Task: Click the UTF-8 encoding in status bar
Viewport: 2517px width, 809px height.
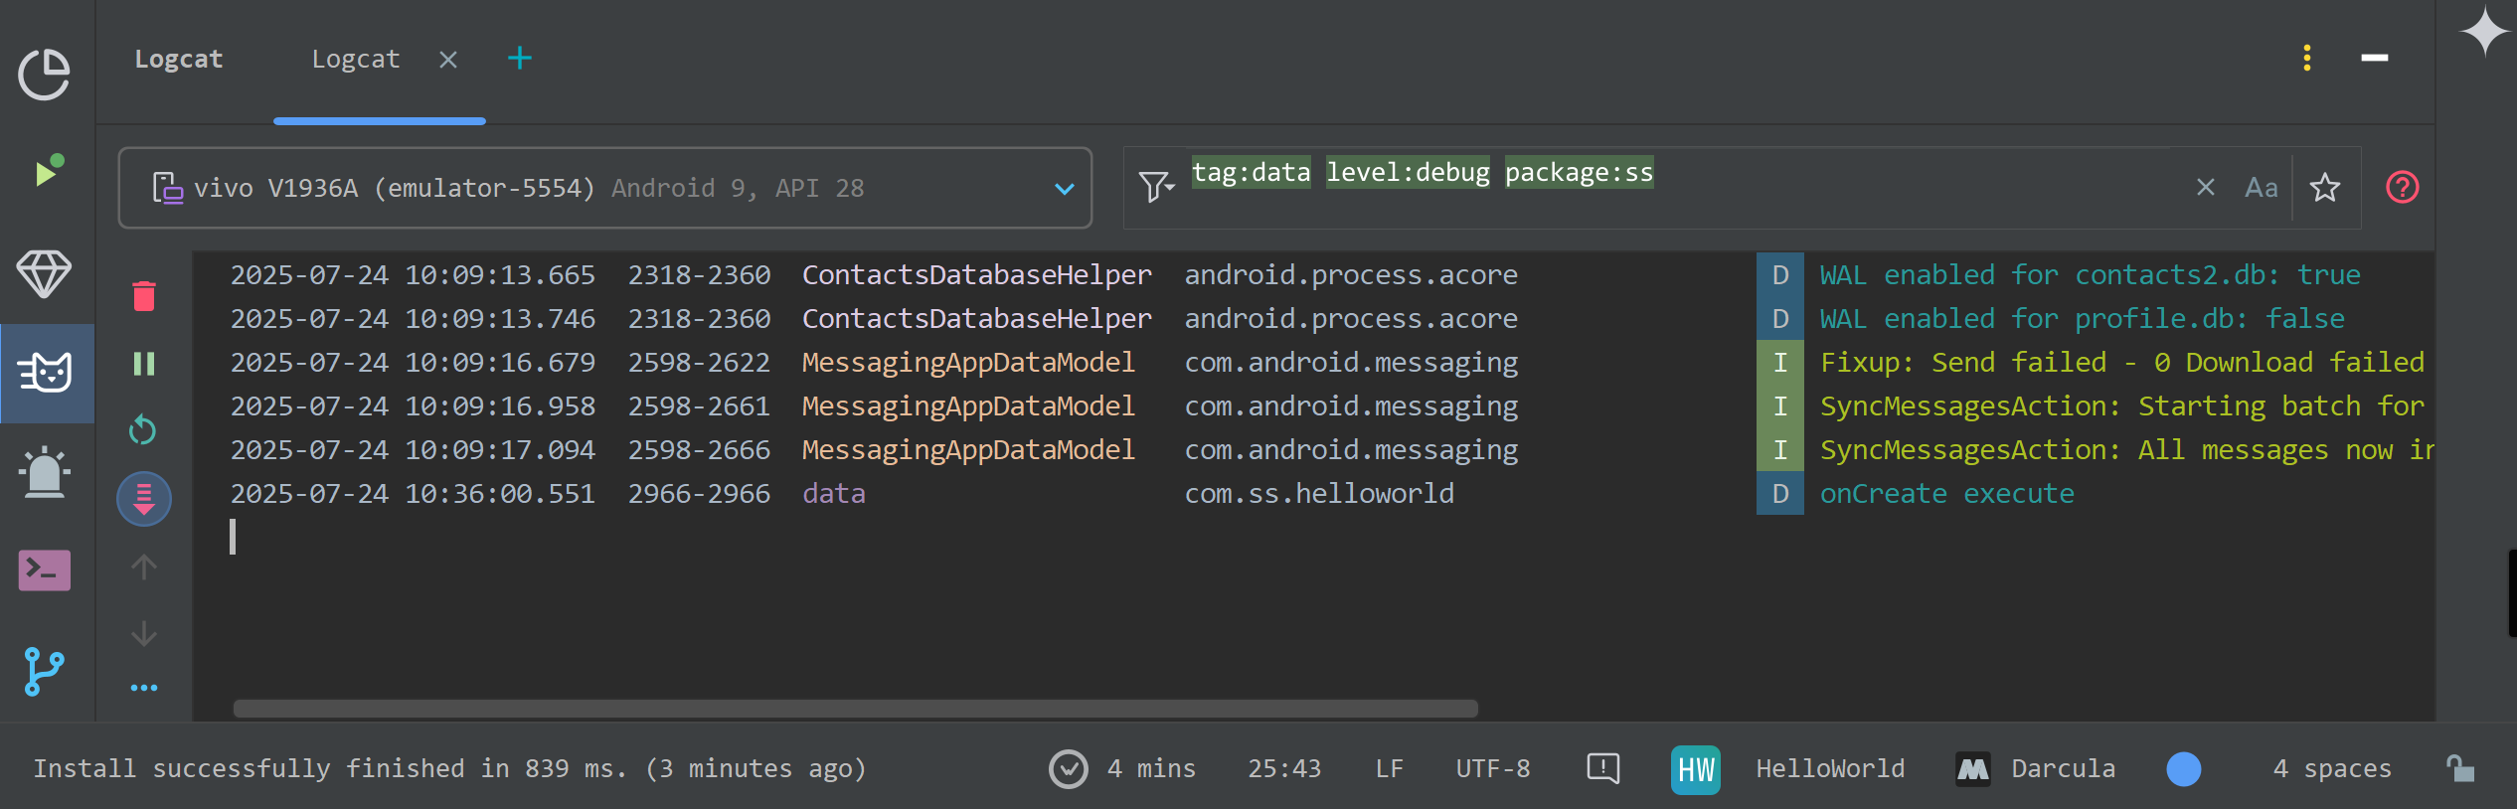Action: pos(1492,768)
